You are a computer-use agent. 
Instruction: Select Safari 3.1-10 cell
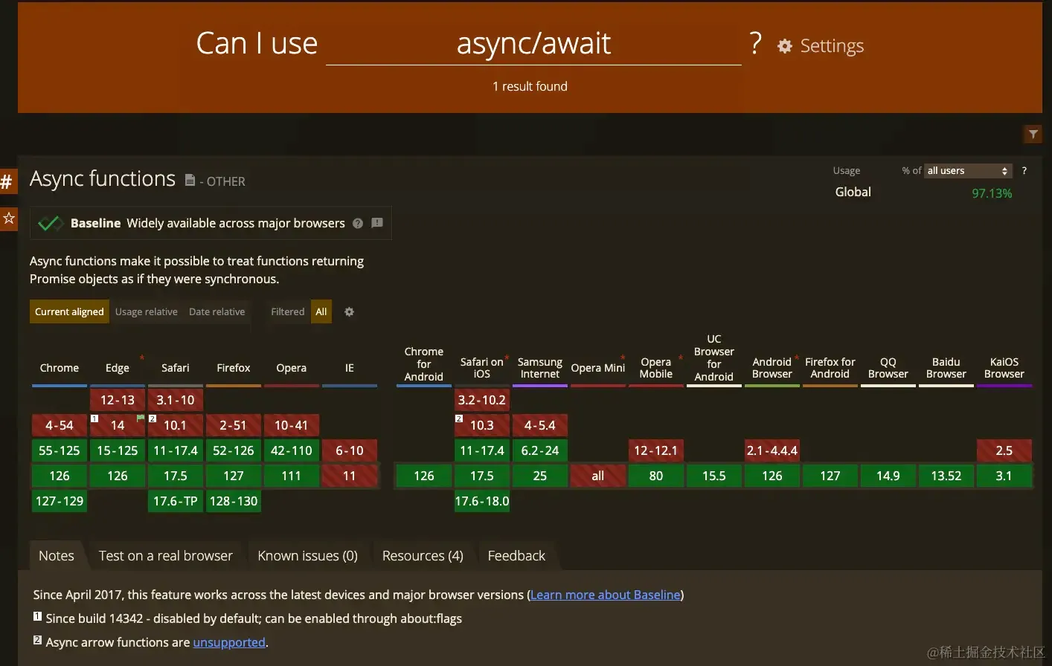pyautogui.click(x=176, y=400)
